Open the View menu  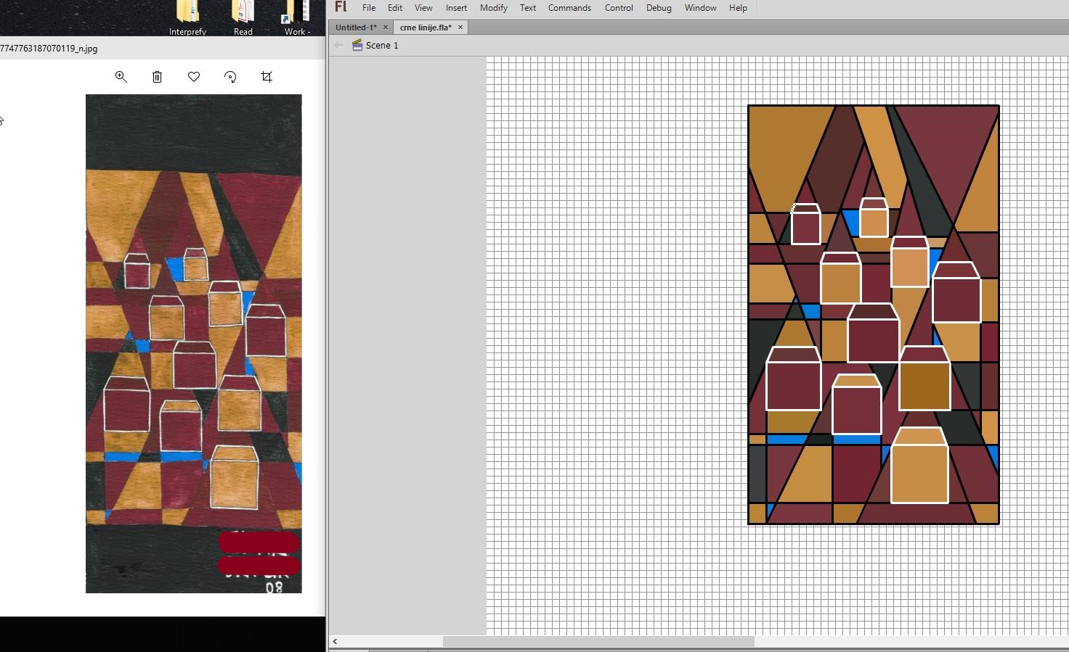coord(423,8)
